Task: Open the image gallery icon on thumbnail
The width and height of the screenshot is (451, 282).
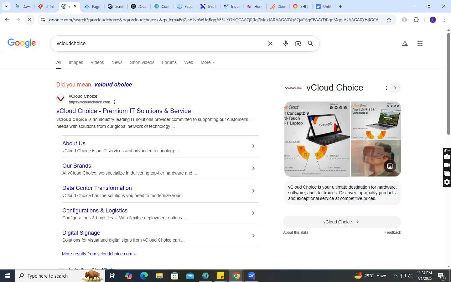Action: point(390,166)
